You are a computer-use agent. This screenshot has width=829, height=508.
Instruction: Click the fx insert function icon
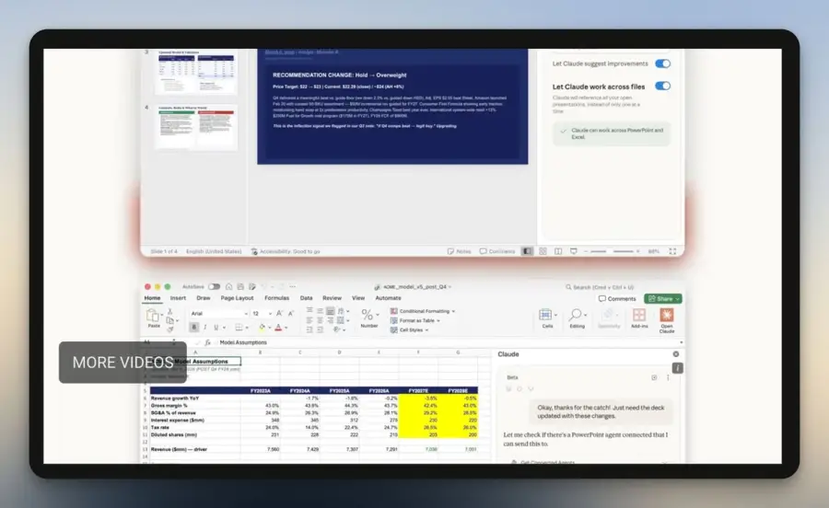coord(208,342)
